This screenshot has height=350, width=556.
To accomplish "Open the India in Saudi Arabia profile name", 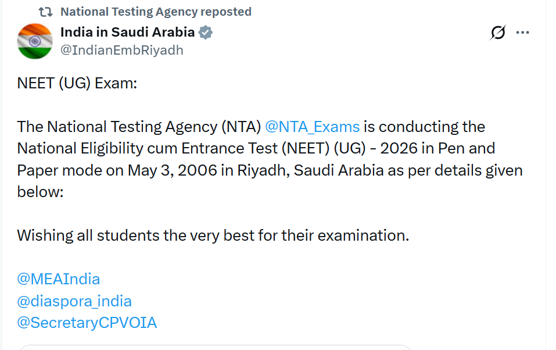I will point(127,33).
